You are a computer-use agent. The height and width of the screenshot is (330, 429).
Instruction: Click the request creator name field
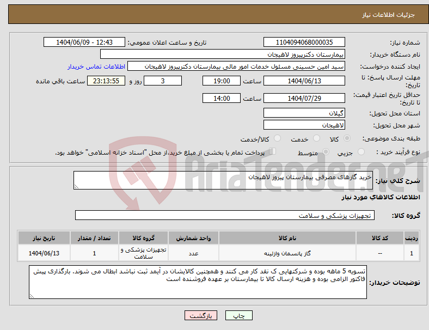pos(236,66)
